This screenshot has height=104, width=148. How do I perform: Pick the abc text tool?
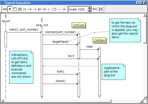click(x=64, y=9)
